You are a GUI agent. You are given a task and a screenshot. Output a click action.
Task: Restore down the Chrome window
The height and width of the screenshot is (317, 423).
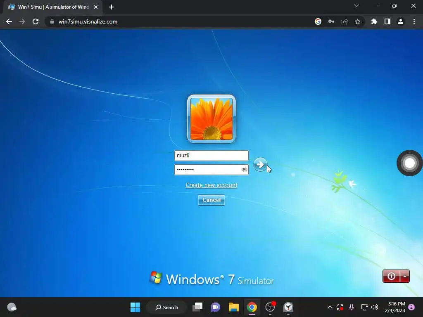point(394,6)
